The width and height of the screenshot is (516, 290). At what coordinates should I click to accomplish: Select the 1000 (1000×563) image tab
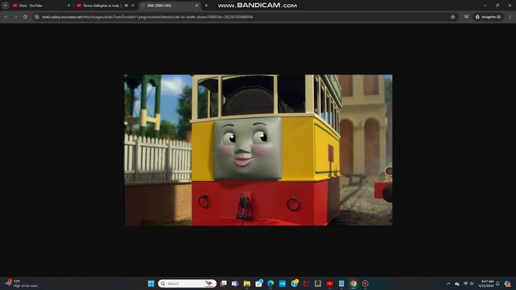(170, 6)
